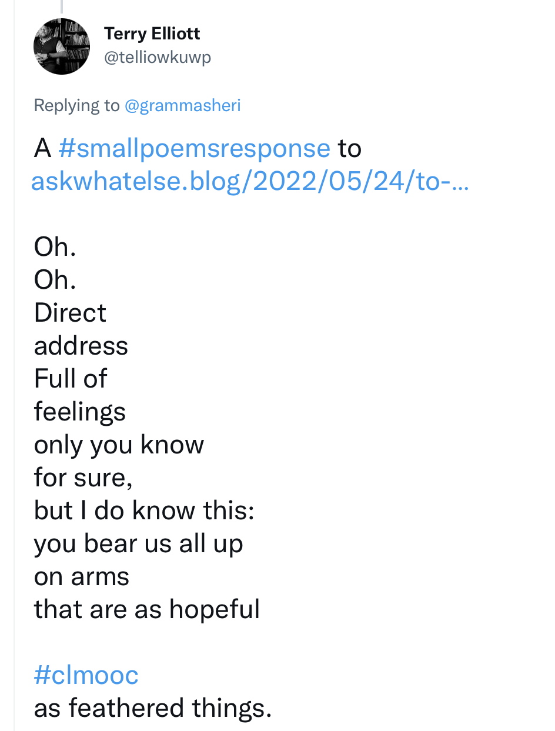This screenshot has height=731, width=555.
Task: Open the #smallpoemsresponse hashtag
Action: click(194, 149)
